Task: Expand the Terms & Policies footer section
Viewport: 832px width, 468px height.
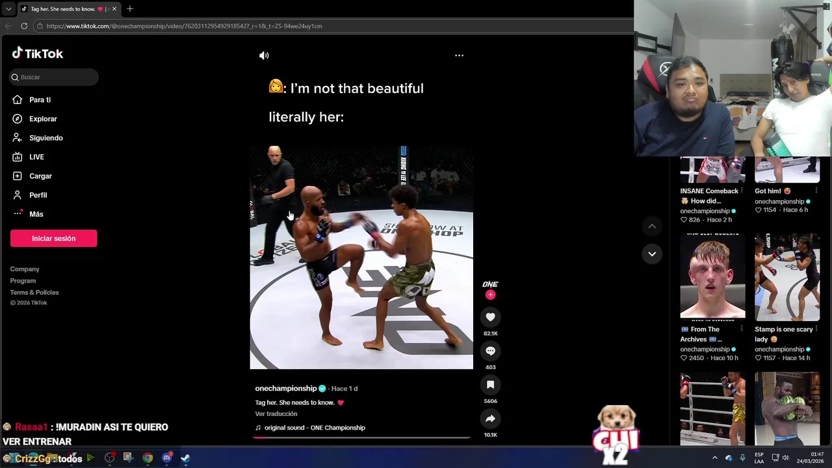Action: (x=34, y=292)
